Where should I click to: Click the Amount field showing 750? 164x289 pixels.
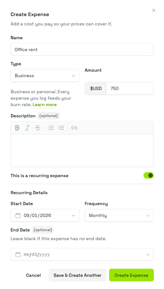(130, 88)
